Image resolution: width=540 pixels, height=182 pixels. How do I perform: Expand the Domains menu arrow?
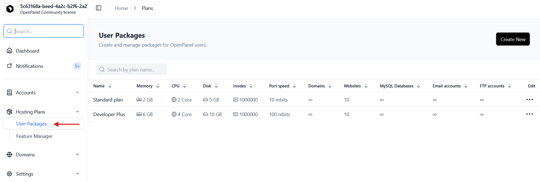(78, 155)
